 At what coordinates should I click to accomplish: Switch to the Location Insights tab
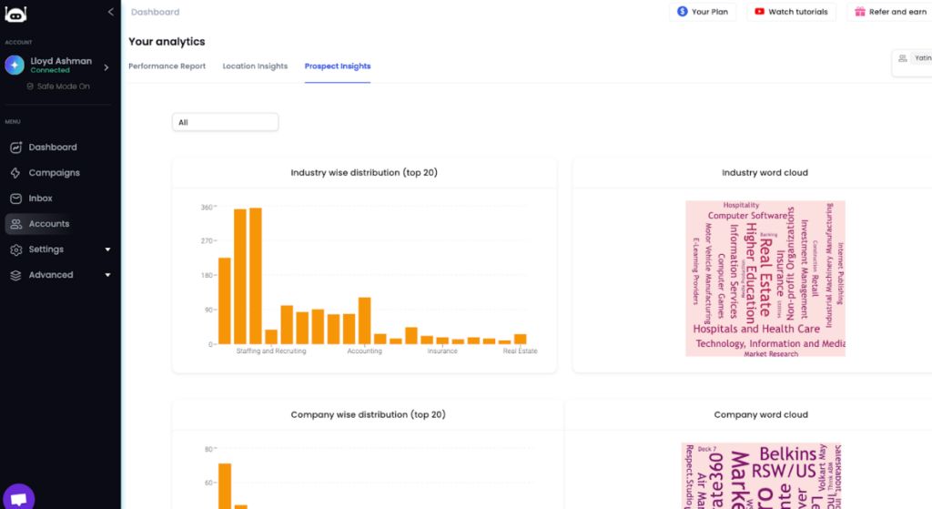point(255,66)
